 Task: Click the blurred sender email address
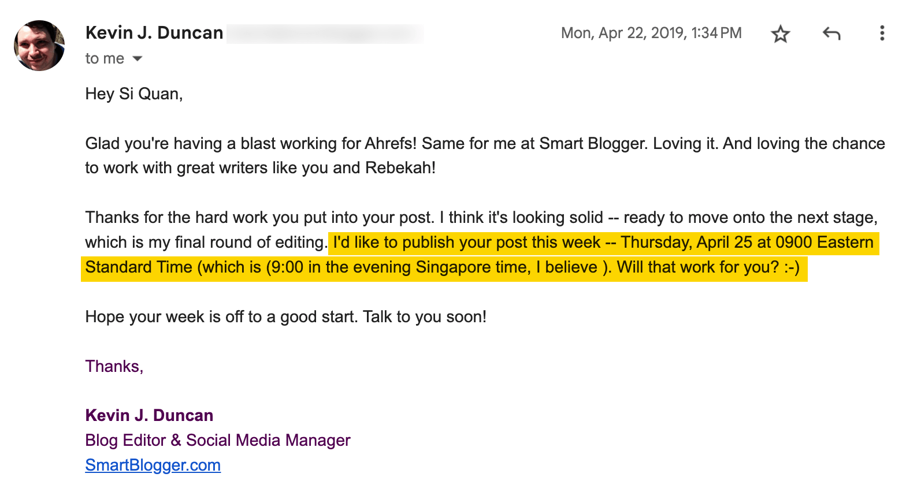coord(325,33)
